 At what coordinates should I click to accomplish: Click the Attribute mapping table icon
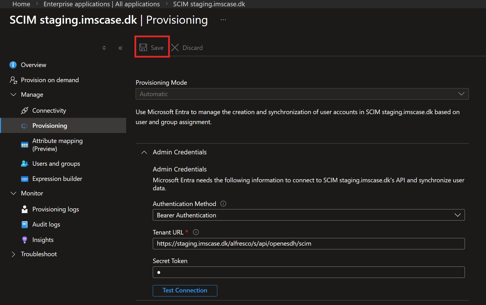tap(25, 145)
